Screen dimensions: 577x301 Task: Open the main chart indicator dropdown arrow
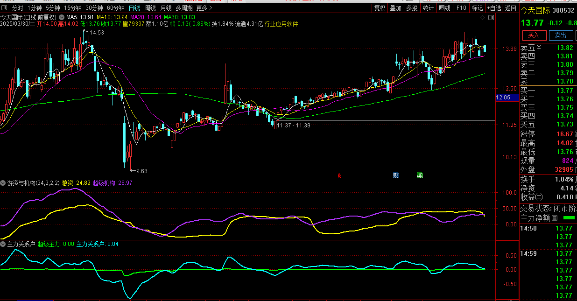coord(62,17)
